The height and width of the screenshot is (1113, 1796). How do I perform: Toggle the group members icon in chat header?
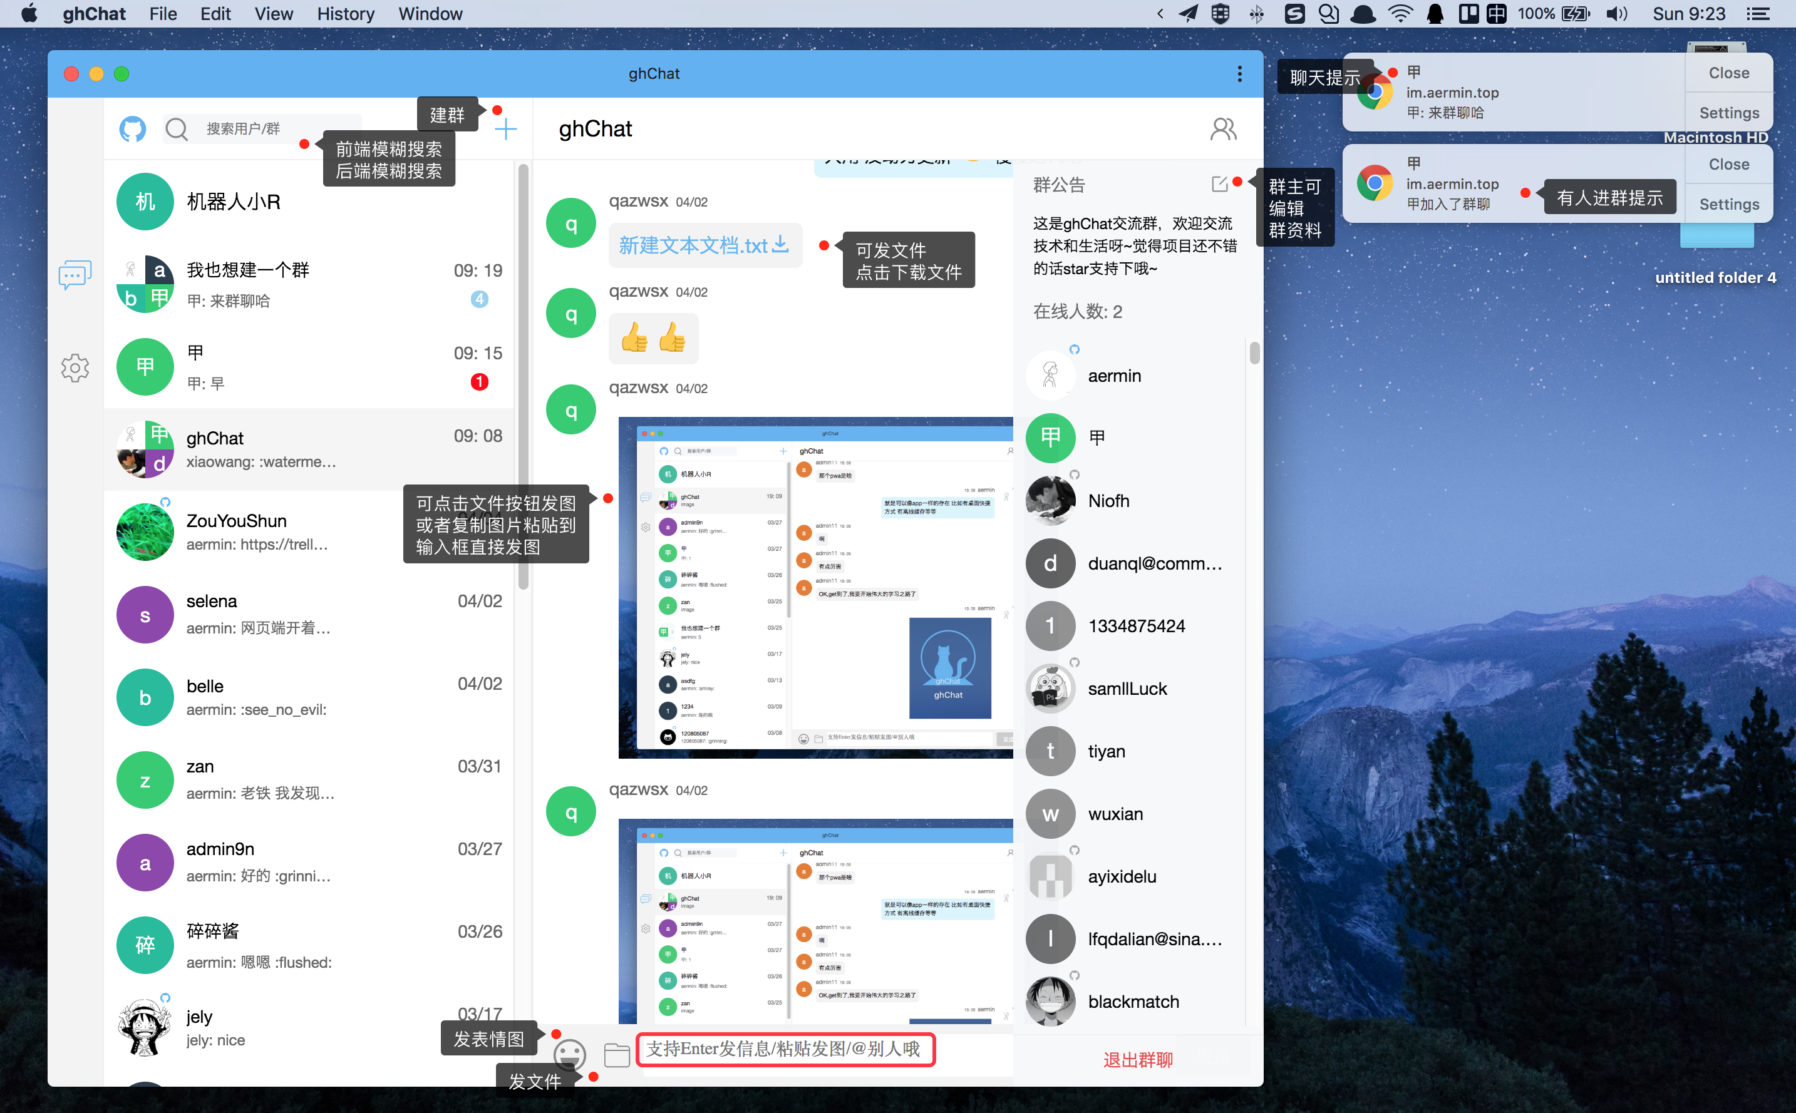point(1223,129)
